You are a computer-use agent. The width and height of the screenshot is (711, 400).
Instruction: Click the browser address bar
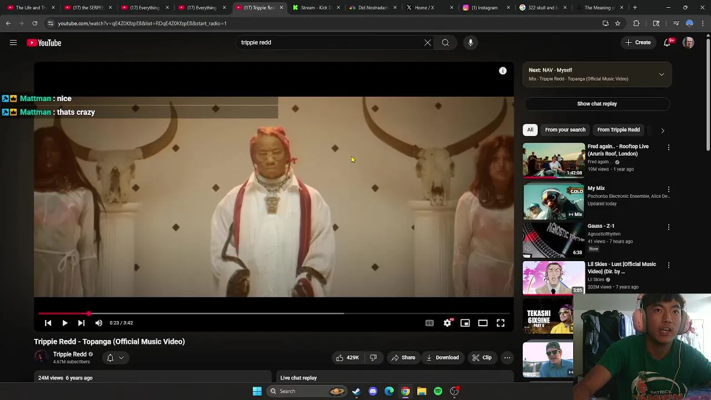click(x=322, y=23)
